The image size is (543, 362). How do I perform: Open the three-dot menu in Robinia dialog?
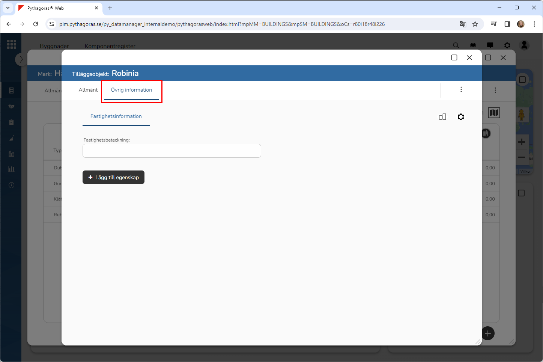[461, 89]
